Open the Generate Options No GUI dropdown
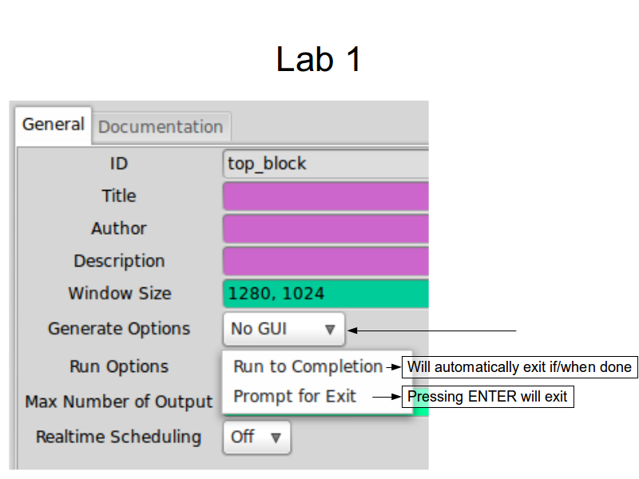 [284, 329]
